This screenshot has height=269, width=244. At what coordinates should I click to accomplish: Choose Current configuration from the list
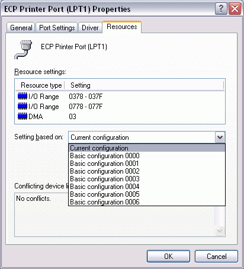point(147,148)
